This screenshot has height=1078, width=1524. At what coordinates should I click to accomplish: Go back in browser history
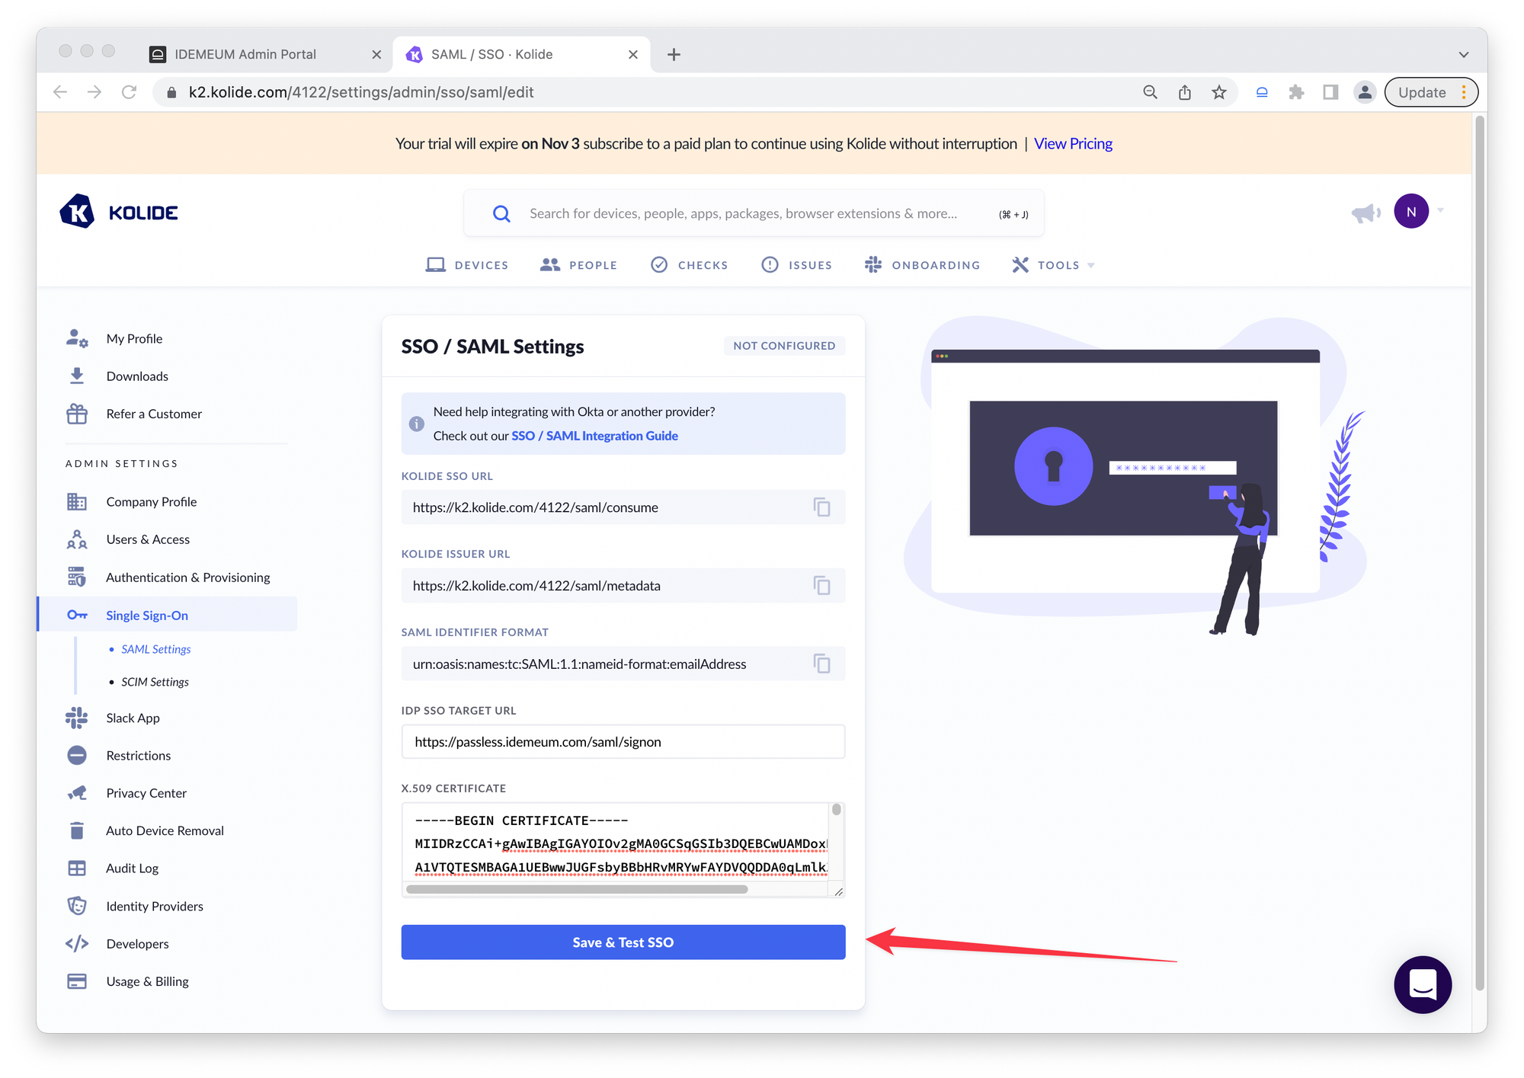(60, 92)
